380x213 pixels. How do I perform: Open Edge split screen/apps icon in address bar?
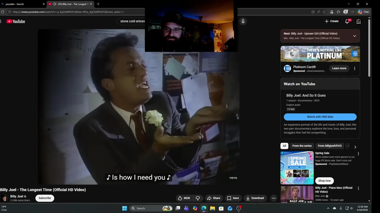coord(313,12)
